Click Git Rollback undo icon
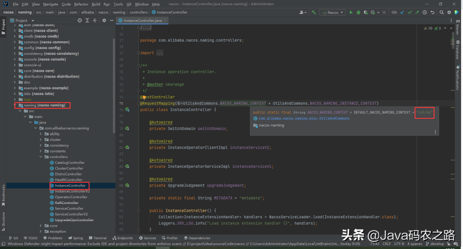 point(432,12)
